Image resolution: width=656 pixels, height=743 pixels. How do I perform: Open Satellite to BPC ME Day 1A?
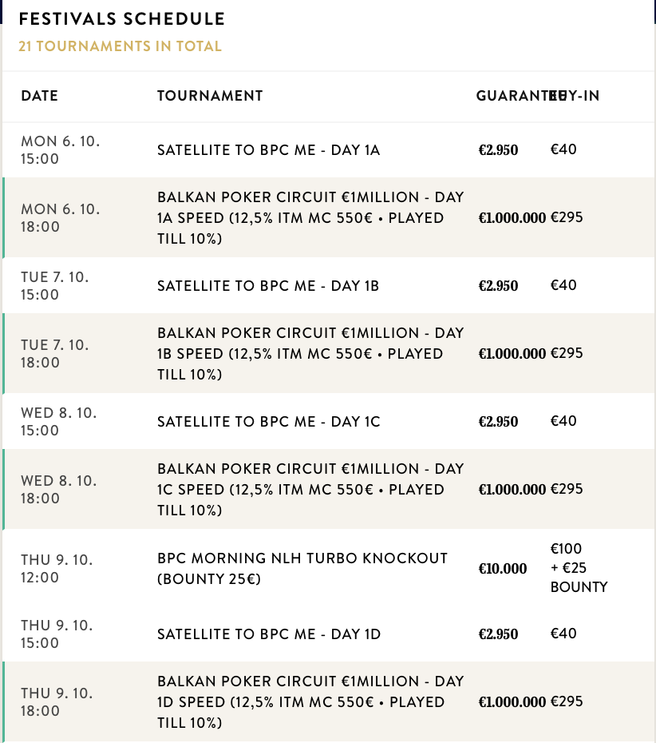tap(268, 149)
